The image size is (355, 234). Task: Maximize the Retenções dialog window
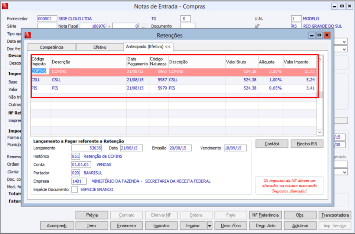pos(319,35)
